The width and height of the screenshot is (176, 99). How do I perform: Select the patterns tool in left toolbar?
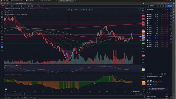click(2, 17)
